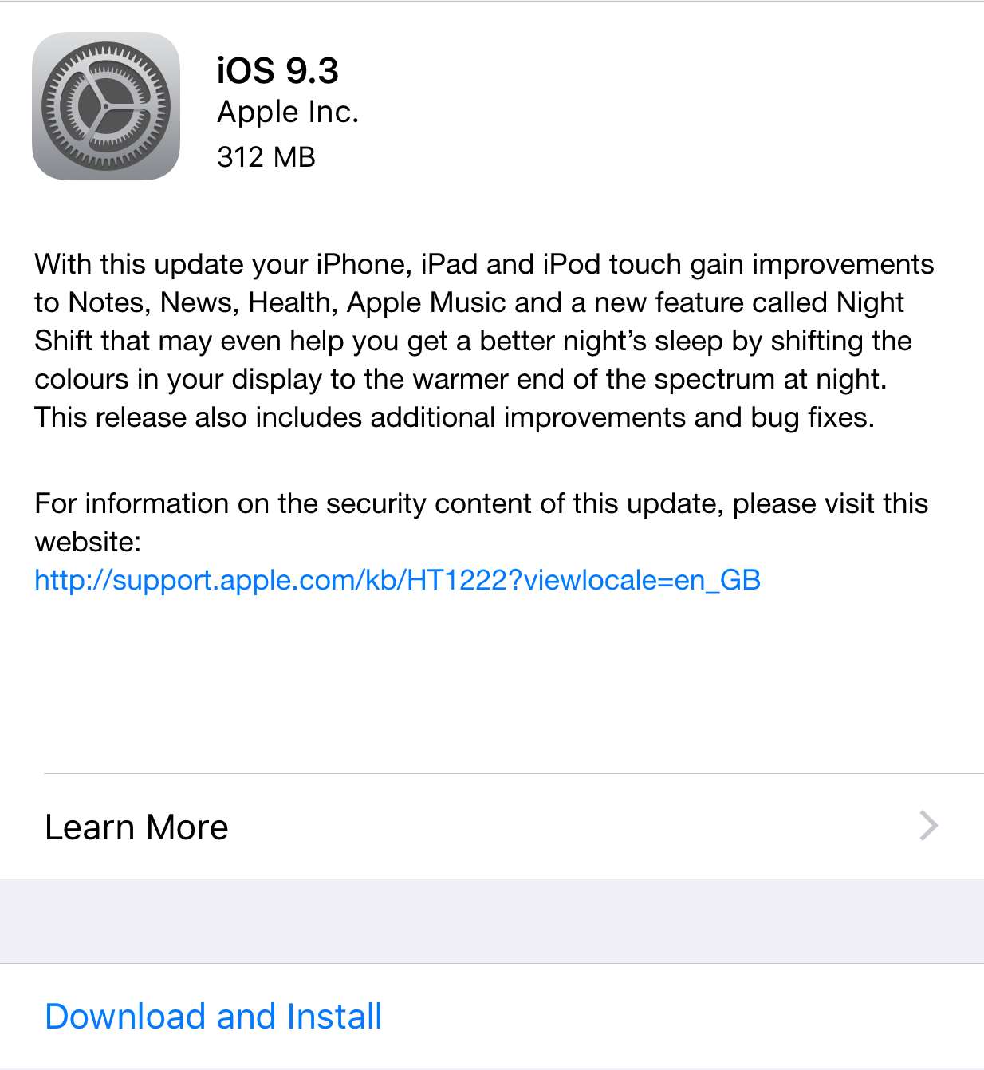Open the support.apple.com security link

397,580
